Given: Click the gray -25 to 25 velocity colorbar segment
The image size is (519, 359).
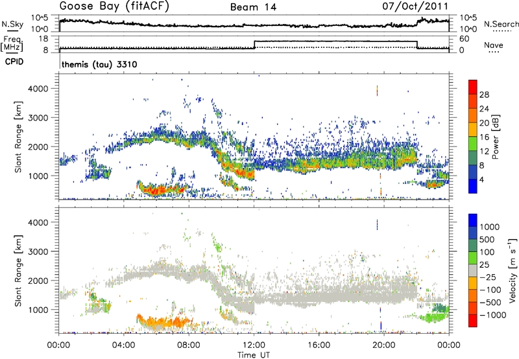Looking at the screenshot, I should [473, 270].
